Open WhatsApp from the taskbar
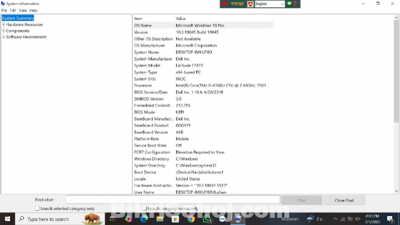Image resolution: width=400 pixels, height=225 pixels. [207, 219]
